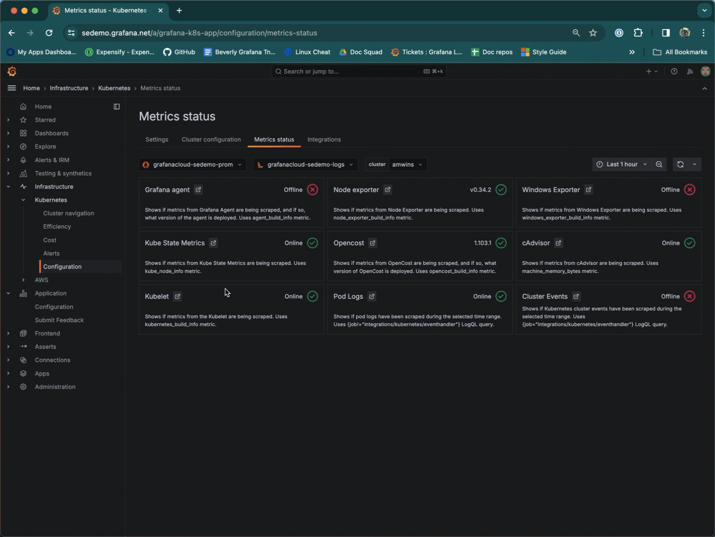
Task: Open the grafanacloud-sedemo-prom datasource dropdown
Action: click(x=193, y=164)
